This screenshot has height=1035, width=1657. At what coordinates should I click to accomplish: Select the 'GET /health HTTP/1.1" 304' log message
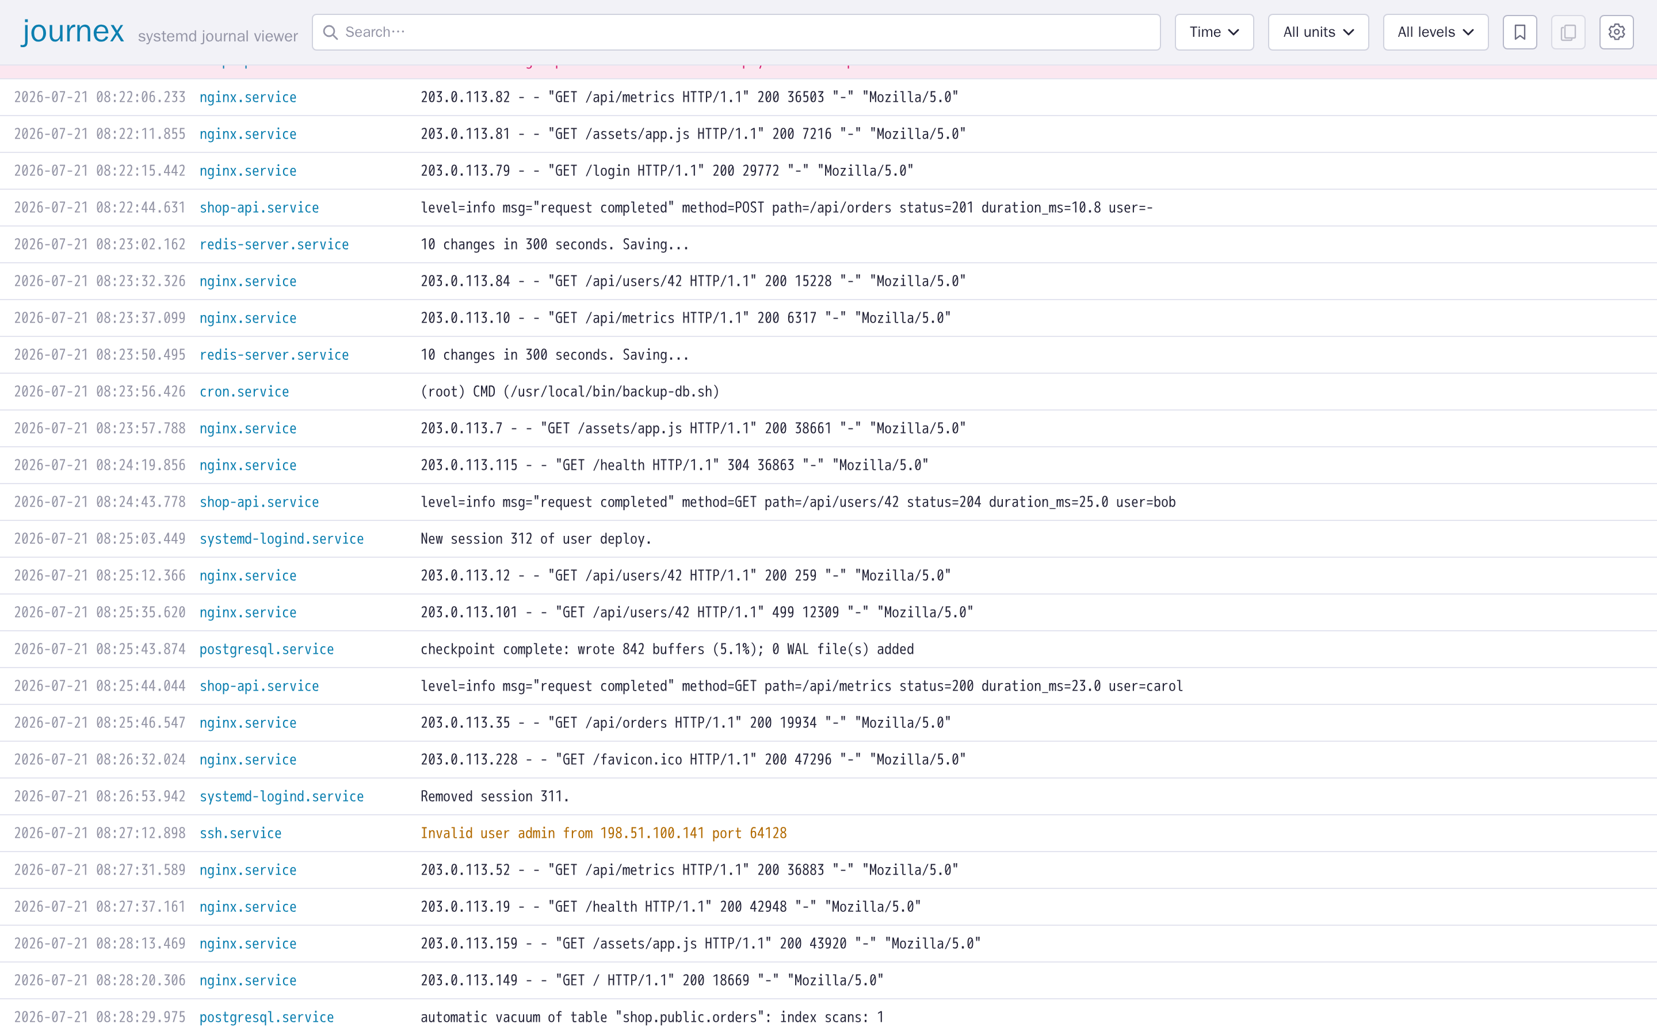pyautogui.click(x=674, y=466)
